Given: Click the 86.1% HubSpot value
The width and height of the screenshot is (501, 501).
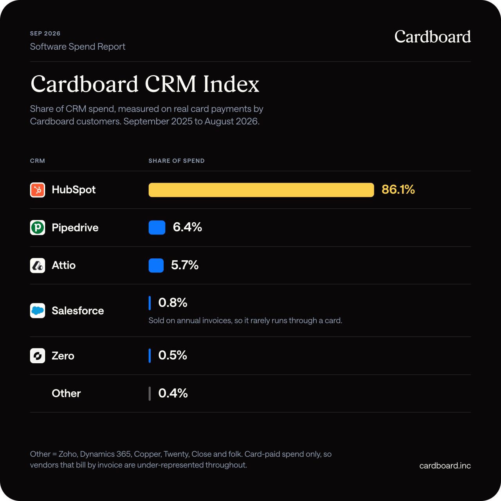Looking at the screenshot, I should [x=398, y=189].
